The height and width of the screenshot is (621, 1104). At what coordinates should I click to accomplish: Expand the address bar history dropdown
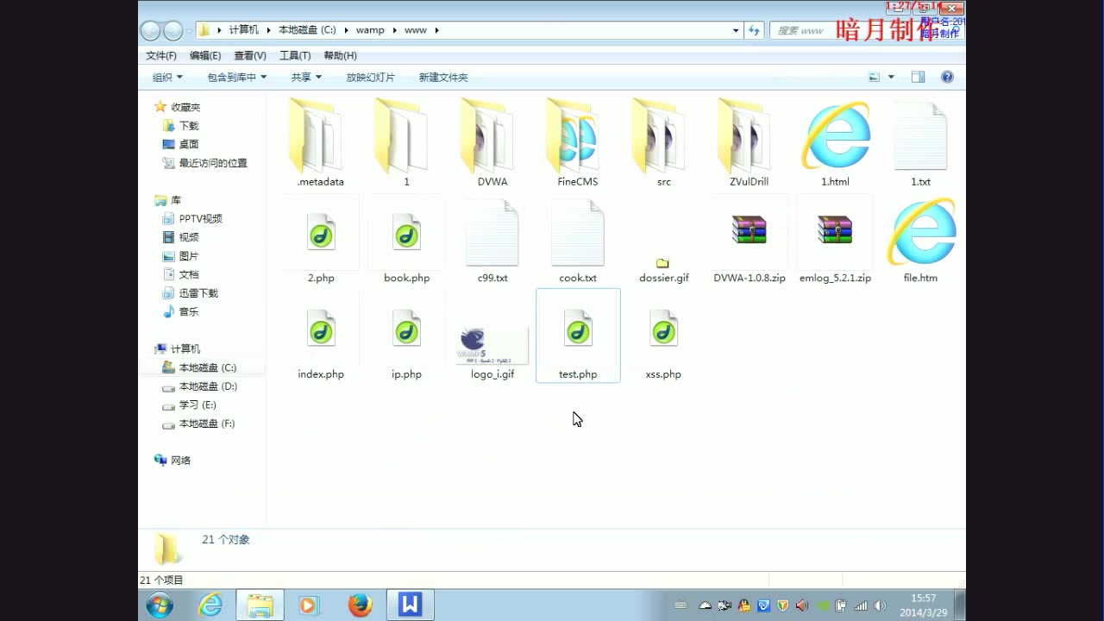(x=736, y=30)
